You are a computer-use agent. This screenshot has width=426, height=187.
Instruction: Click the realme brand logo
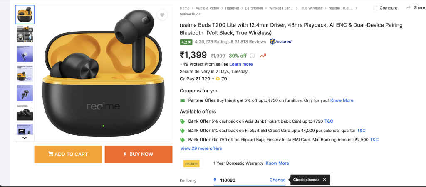[191, 163]
